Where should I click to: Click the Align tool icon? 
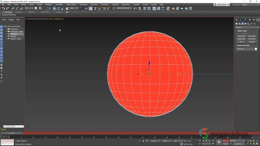[140, 9]
